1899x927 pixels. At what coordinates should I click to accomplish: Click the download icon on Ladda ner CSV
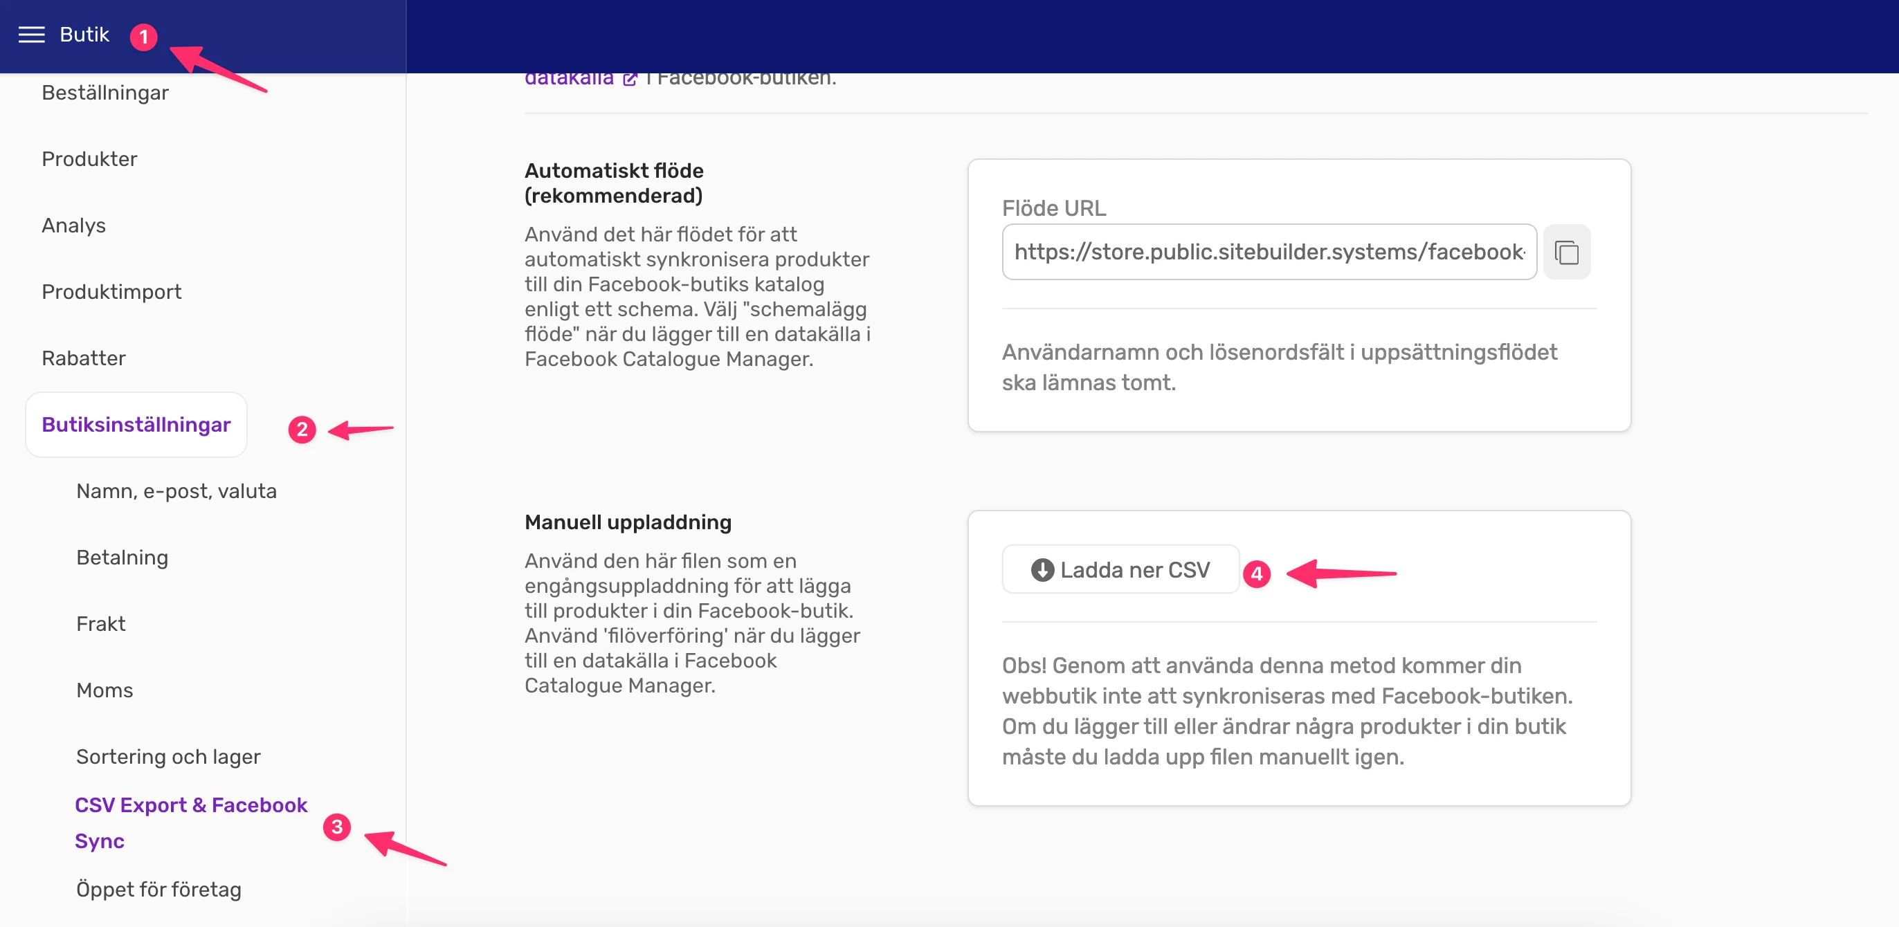pyautogui.click(x=1042, y=569)
